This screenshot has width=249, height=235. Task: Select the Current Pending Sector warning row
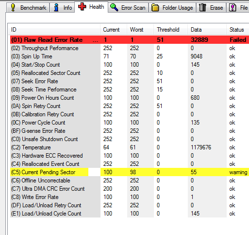(x=130, y=172)
